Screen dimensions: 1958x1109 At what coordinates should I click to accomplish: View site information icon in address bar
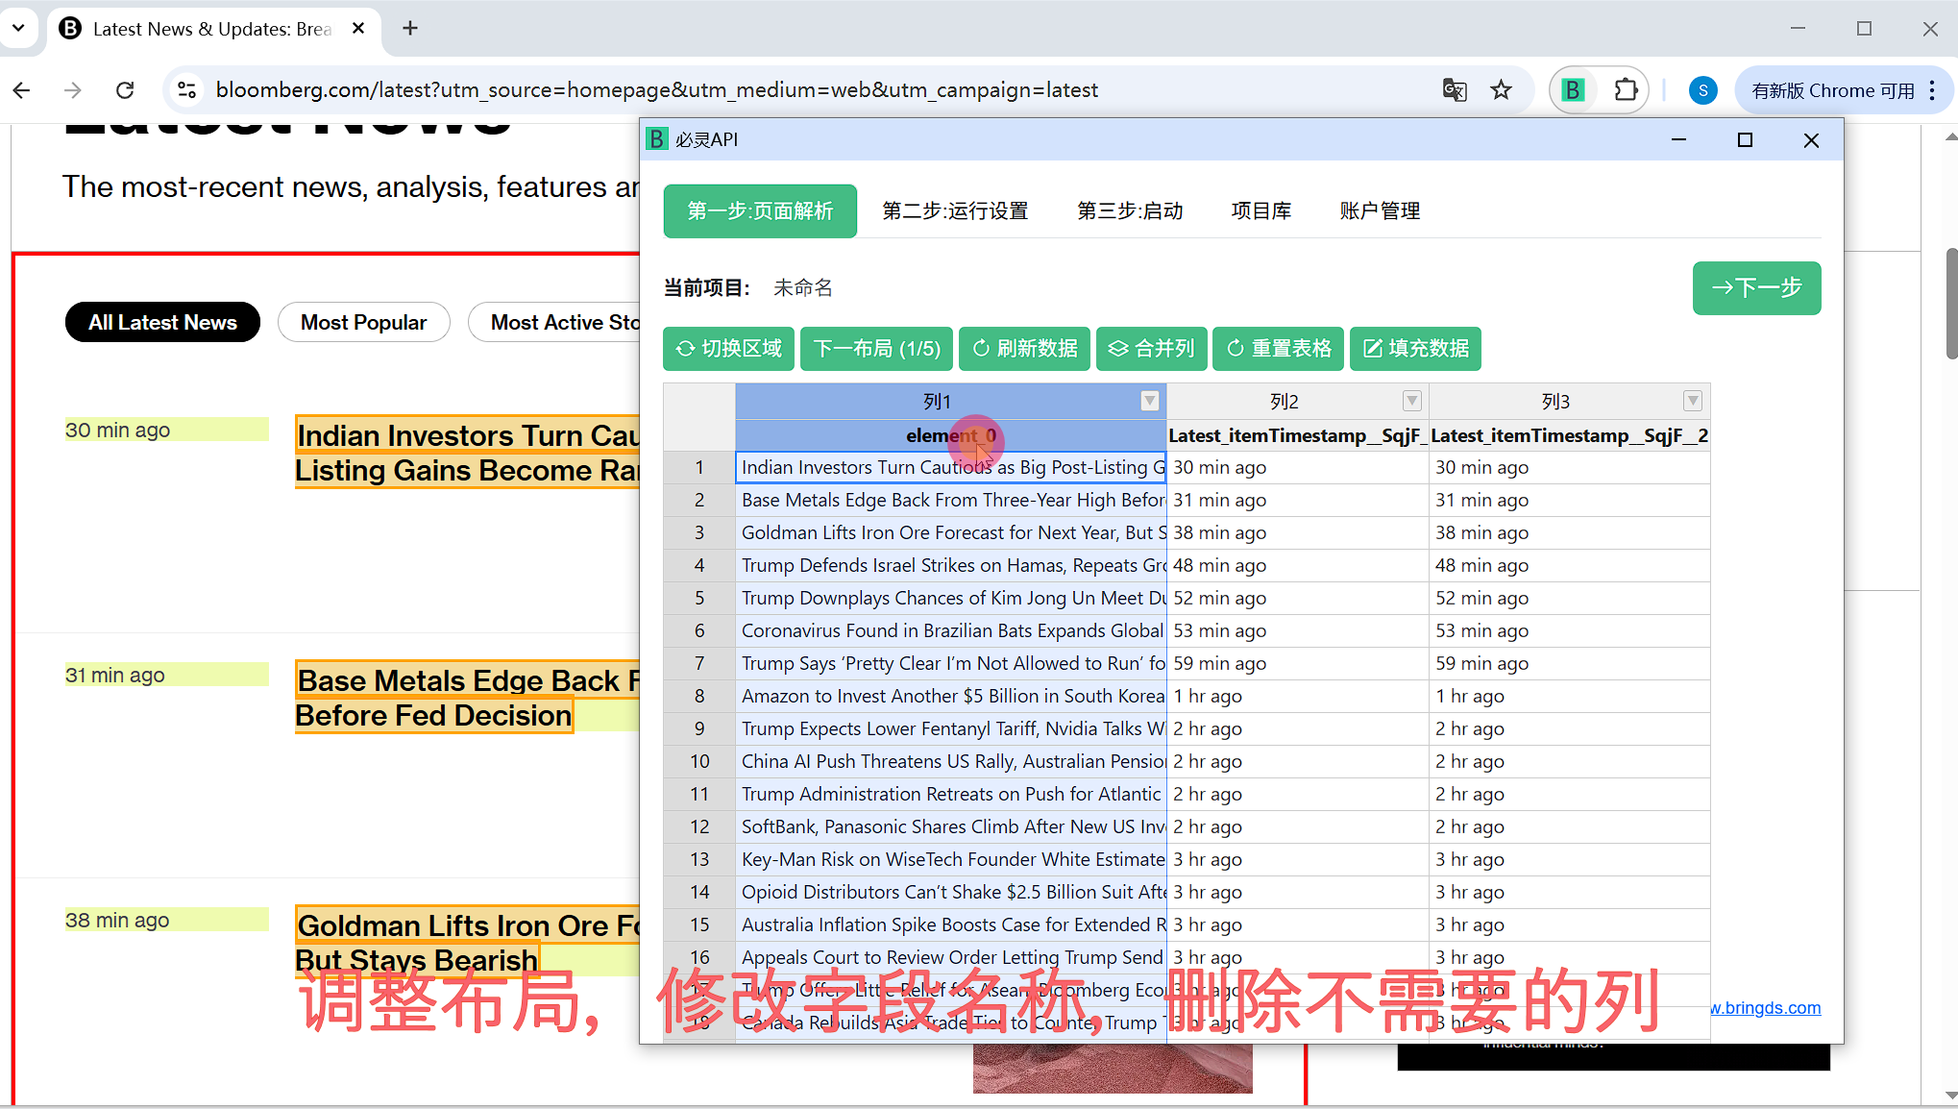coord(187,90)
